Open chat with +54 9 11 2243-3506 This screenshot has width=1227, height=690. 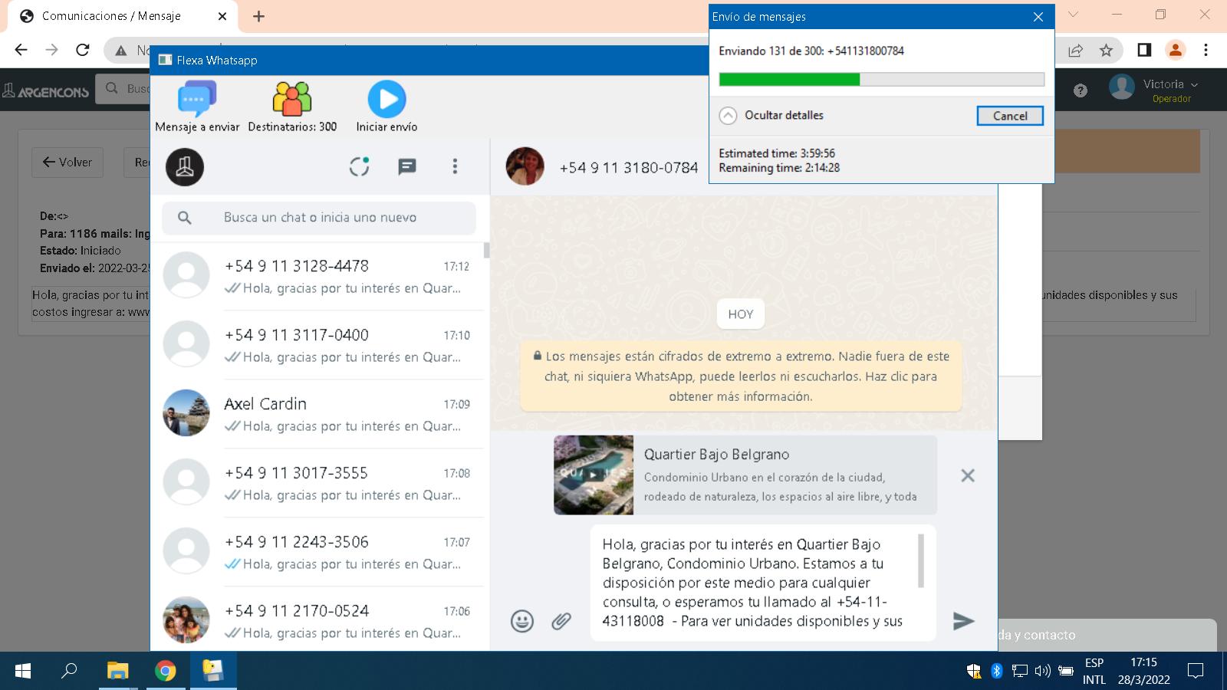[x=319, y=552]
